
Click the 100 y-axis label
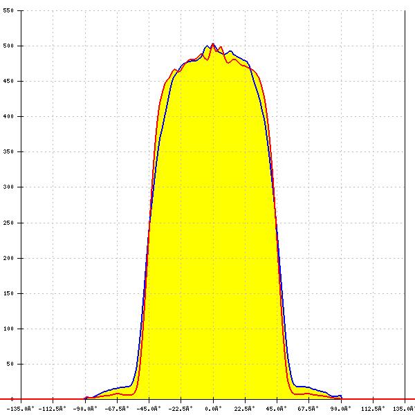point(9,329)
